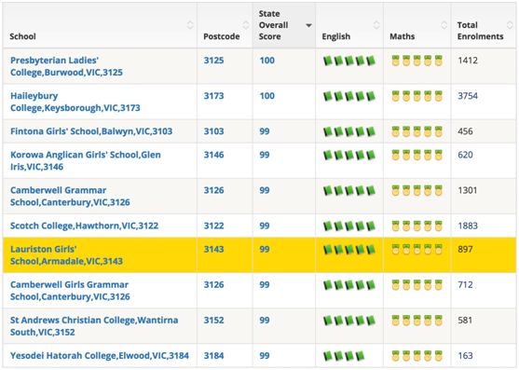Click postcode 3184 link
Image resolution: width=519 pixels, height=370 pixels.
click(213, 355)
